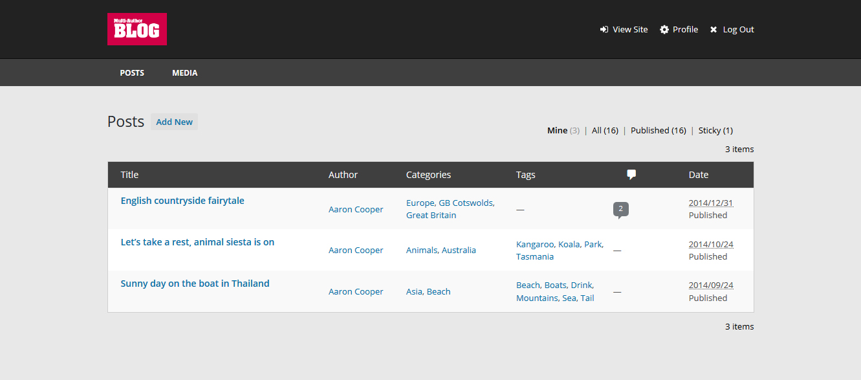
Task: Click the Tasmania tag link
Action: [535, 256]
